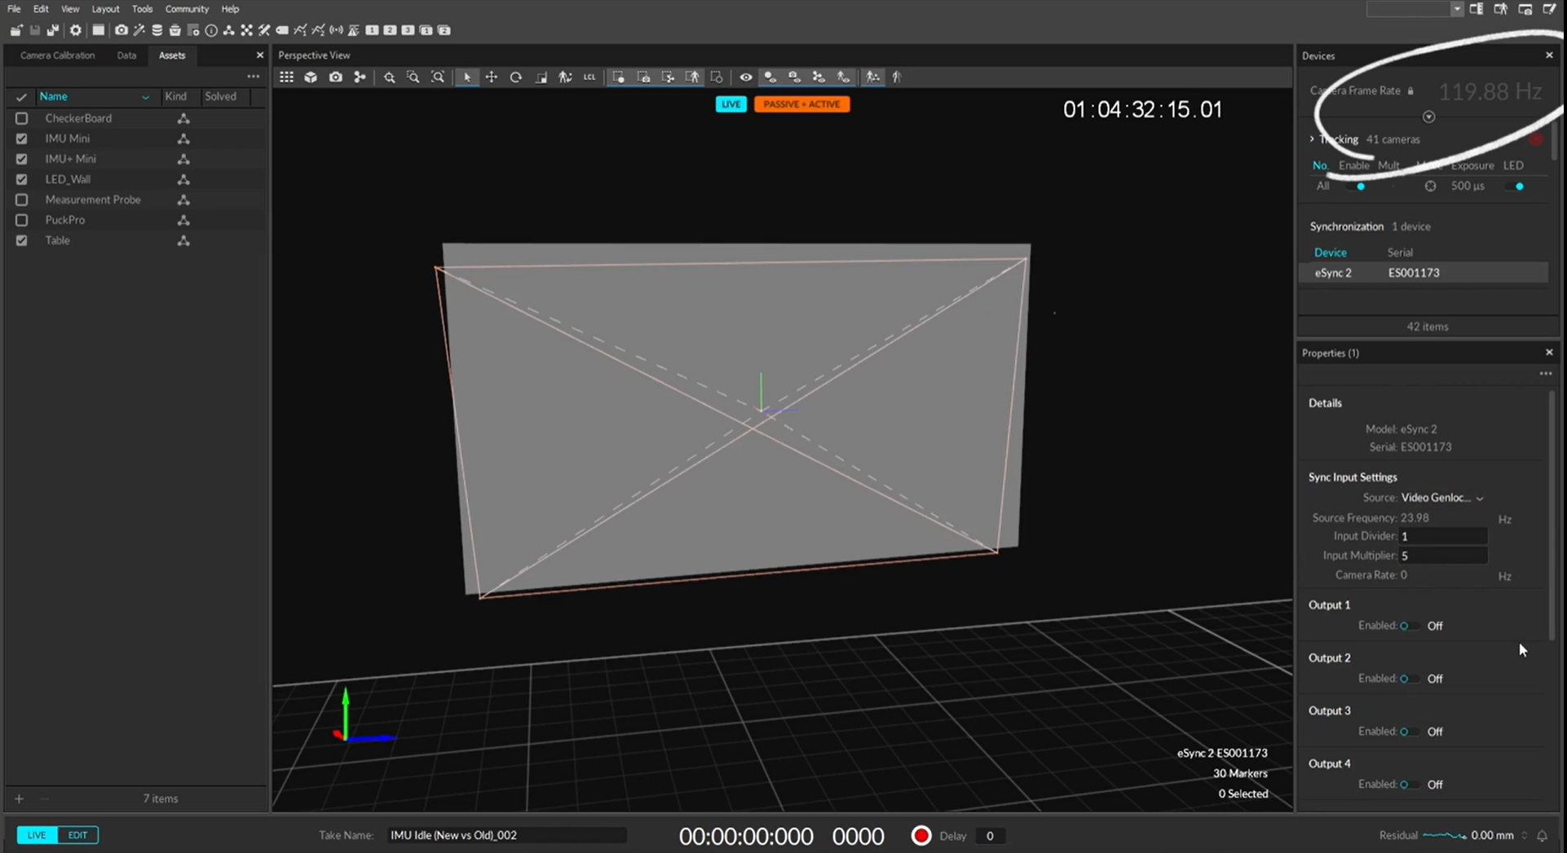Open the Layout menu
The image size is (1567, 853).
105,9
